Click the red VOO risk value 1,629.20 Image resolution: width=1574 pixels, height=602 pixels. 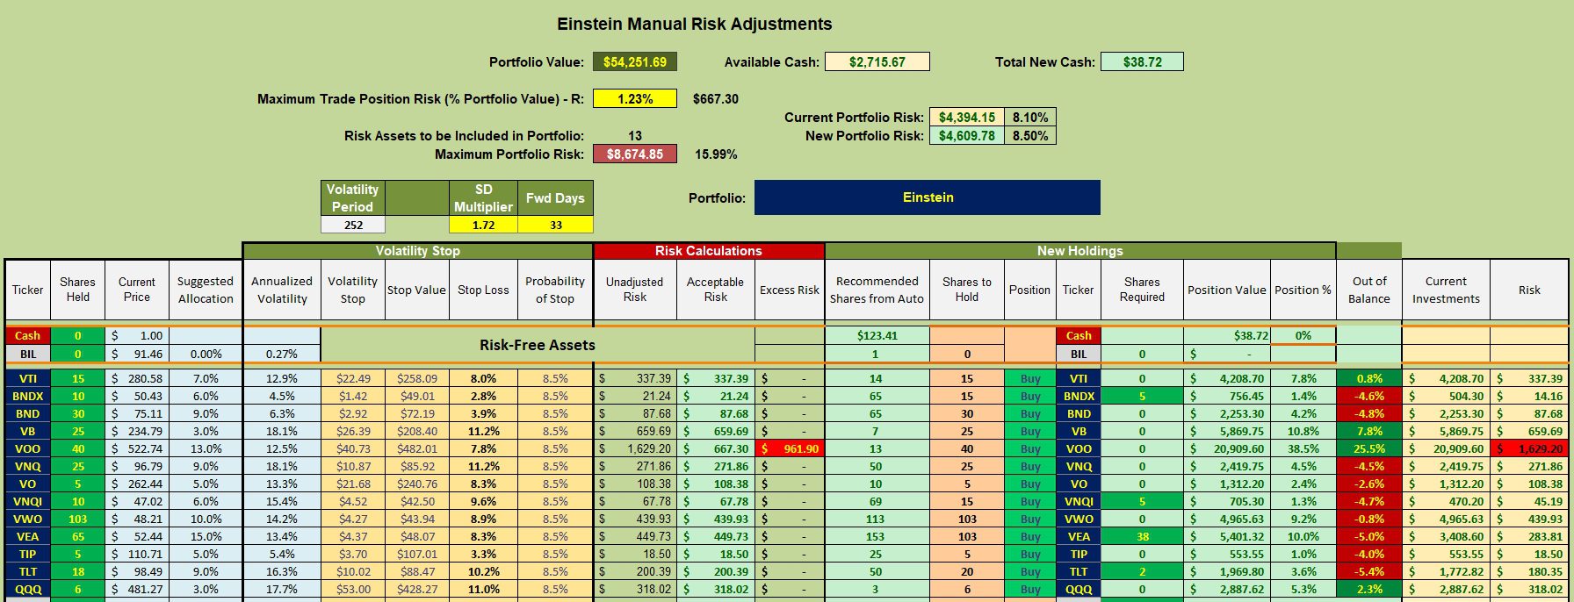click(x=1529, y=448)
